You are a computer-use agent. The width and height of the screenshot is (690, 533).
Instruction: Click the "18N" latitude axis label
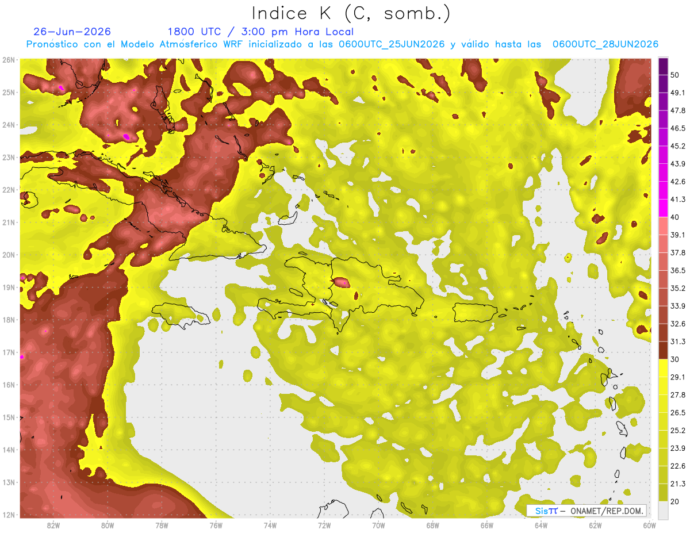pos(9,320)
